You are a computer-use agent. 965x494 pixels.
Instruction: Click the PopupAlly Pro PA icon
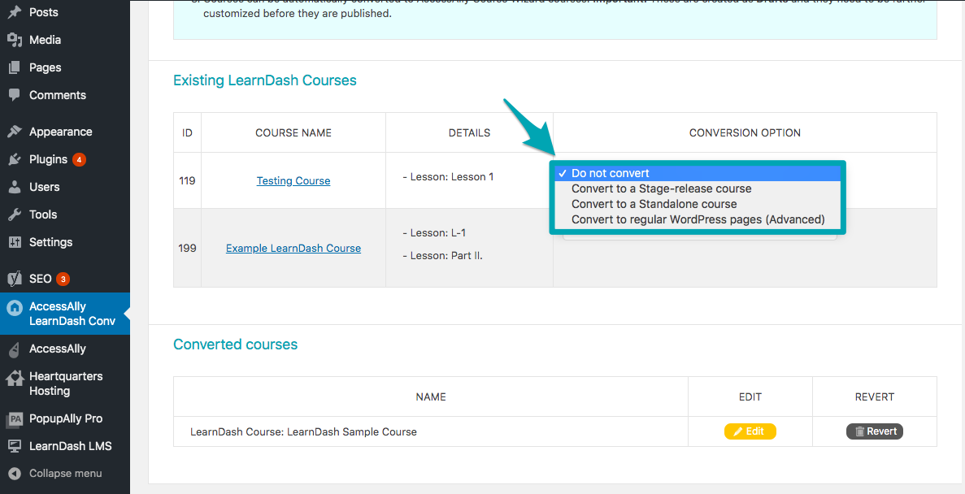click(x=15, y=419)
